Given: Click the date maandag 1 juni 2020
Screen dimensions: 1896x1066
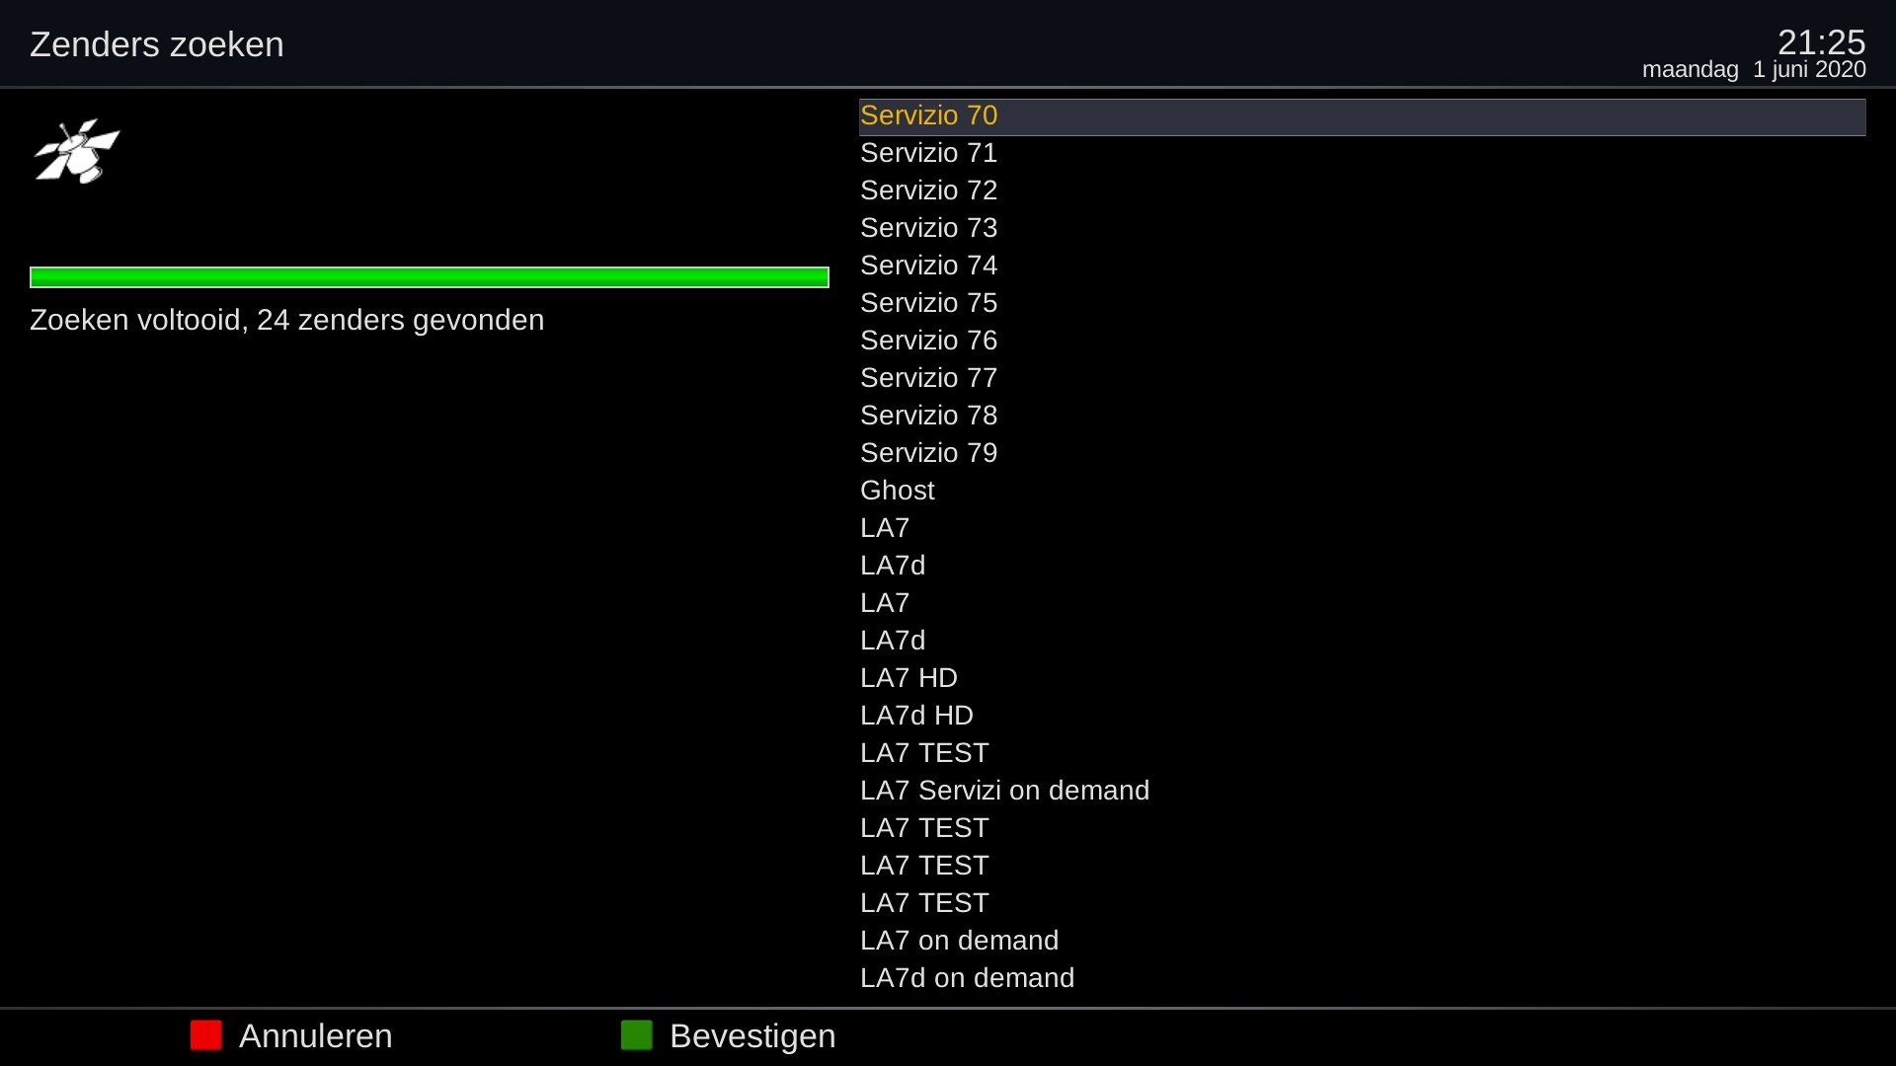Looking at the screenshot, I should click(1754, 70).
